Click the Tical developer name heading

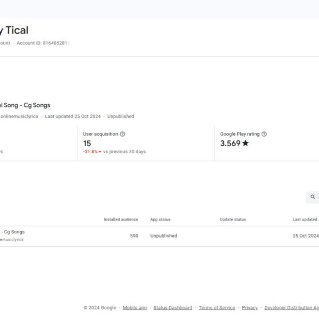click(14, 30)
